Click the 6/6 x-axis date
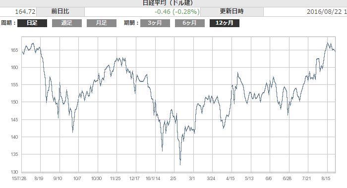The image size is (347, 188). [x=269, y=179]
